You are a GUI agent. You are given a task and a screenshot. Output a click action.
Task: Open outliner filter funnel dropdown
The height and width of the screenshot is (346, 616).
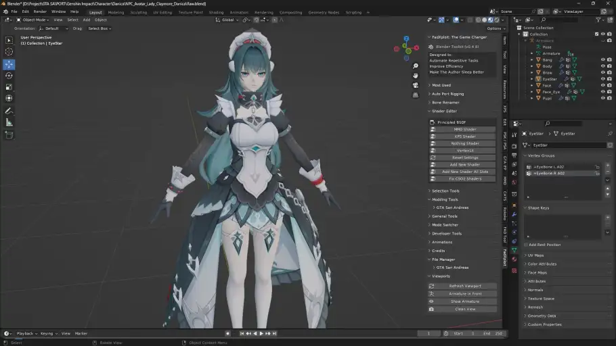point(600,20)
